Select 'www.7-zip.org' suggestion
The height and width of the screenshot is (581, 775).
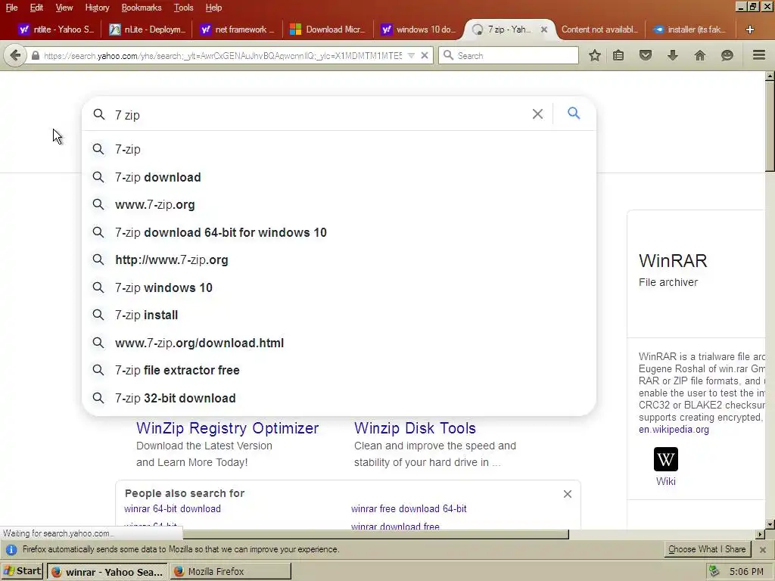point(339,204)
